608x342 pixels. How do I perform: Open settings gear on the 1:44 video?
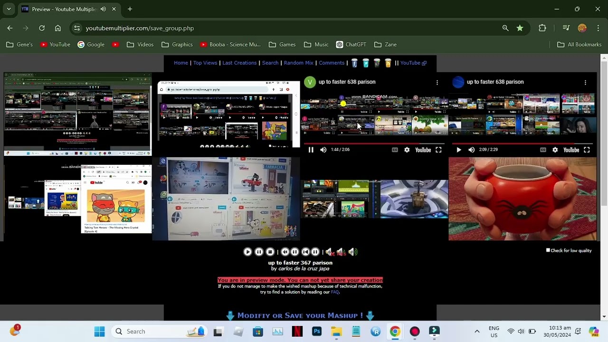click(407, 150)
